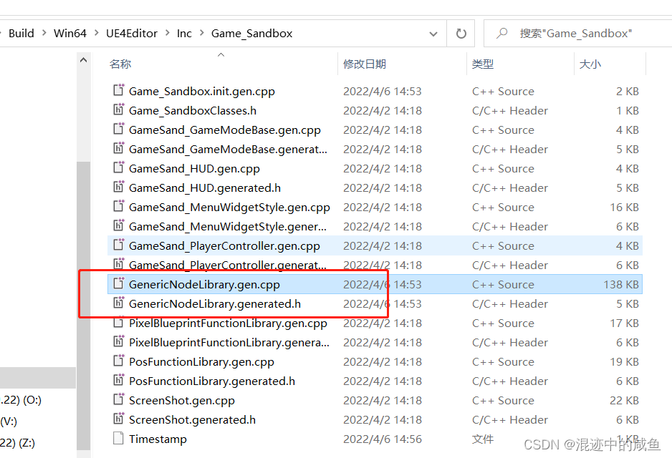Click the PixelBlueprintFunctionLibrary.generated header icon

(118, 341)
